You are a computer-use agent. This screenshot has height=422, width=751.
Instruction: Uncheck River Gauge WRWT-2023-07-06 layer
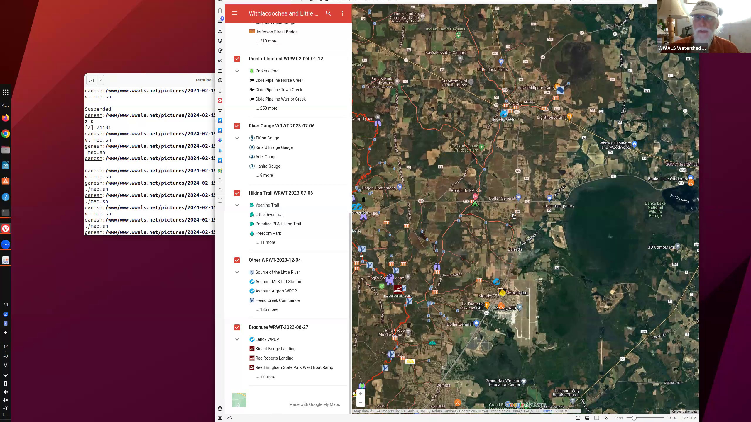pyautogui.click(x=237, y=126)
